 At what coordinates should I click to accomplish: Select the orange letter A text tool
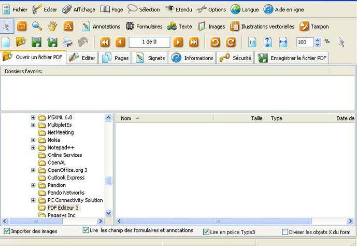click(x=68, y=26)
